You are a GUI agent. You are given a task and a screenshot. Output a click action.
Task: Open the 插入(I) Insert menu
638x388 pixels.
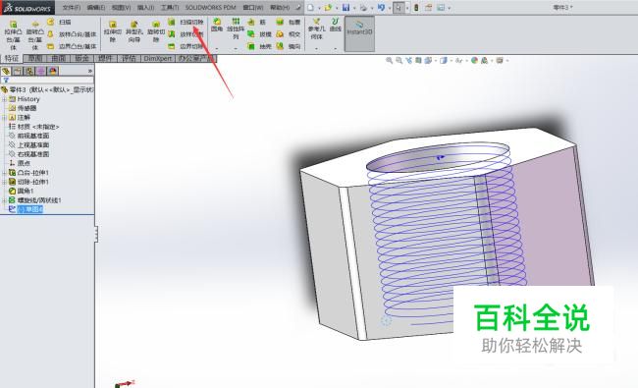[145, 7]
